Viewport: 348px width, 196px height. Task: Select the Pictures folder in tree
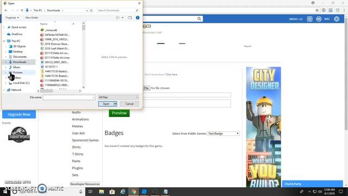pyautogui.click(x=17, y=72)
